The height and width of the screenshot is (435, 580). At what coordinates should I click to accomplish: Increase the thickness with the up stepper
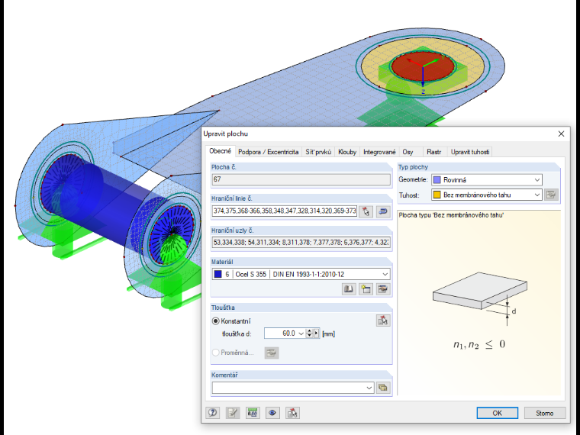[x=309, y=331]
